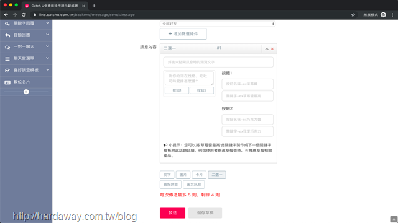Open Chrome's three-dot menu
Image resolution: width=398 pixels, height=223 pixels.
tap(392, 15)
